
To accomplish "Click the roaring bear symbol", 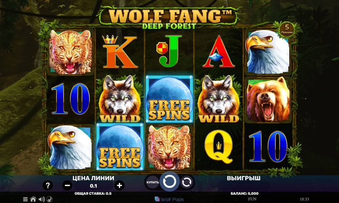I will (268, 99).
